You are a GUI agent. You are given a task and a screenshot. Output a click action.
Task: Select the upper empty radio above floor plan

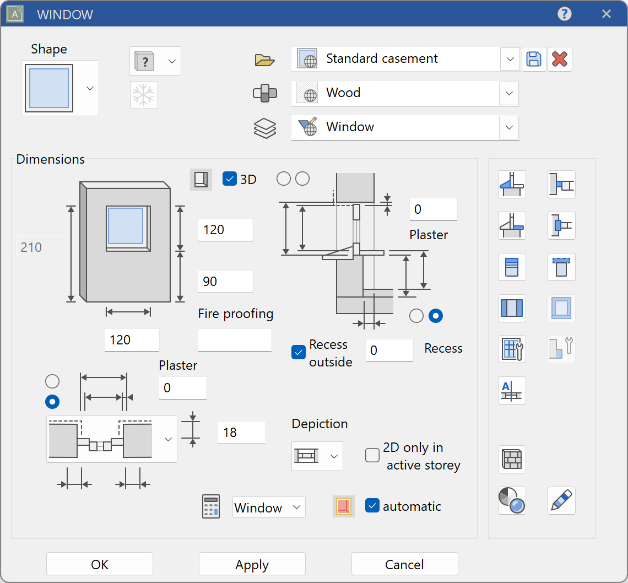[52, 381]
